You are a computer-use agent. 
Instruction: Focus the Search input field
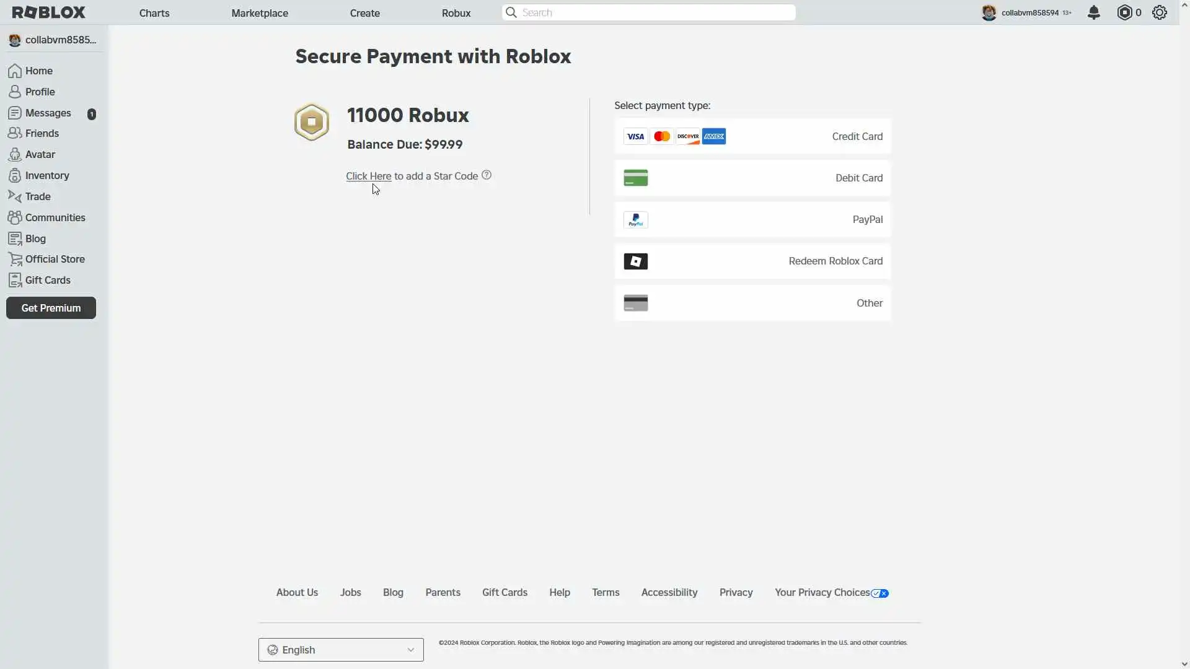651,12
